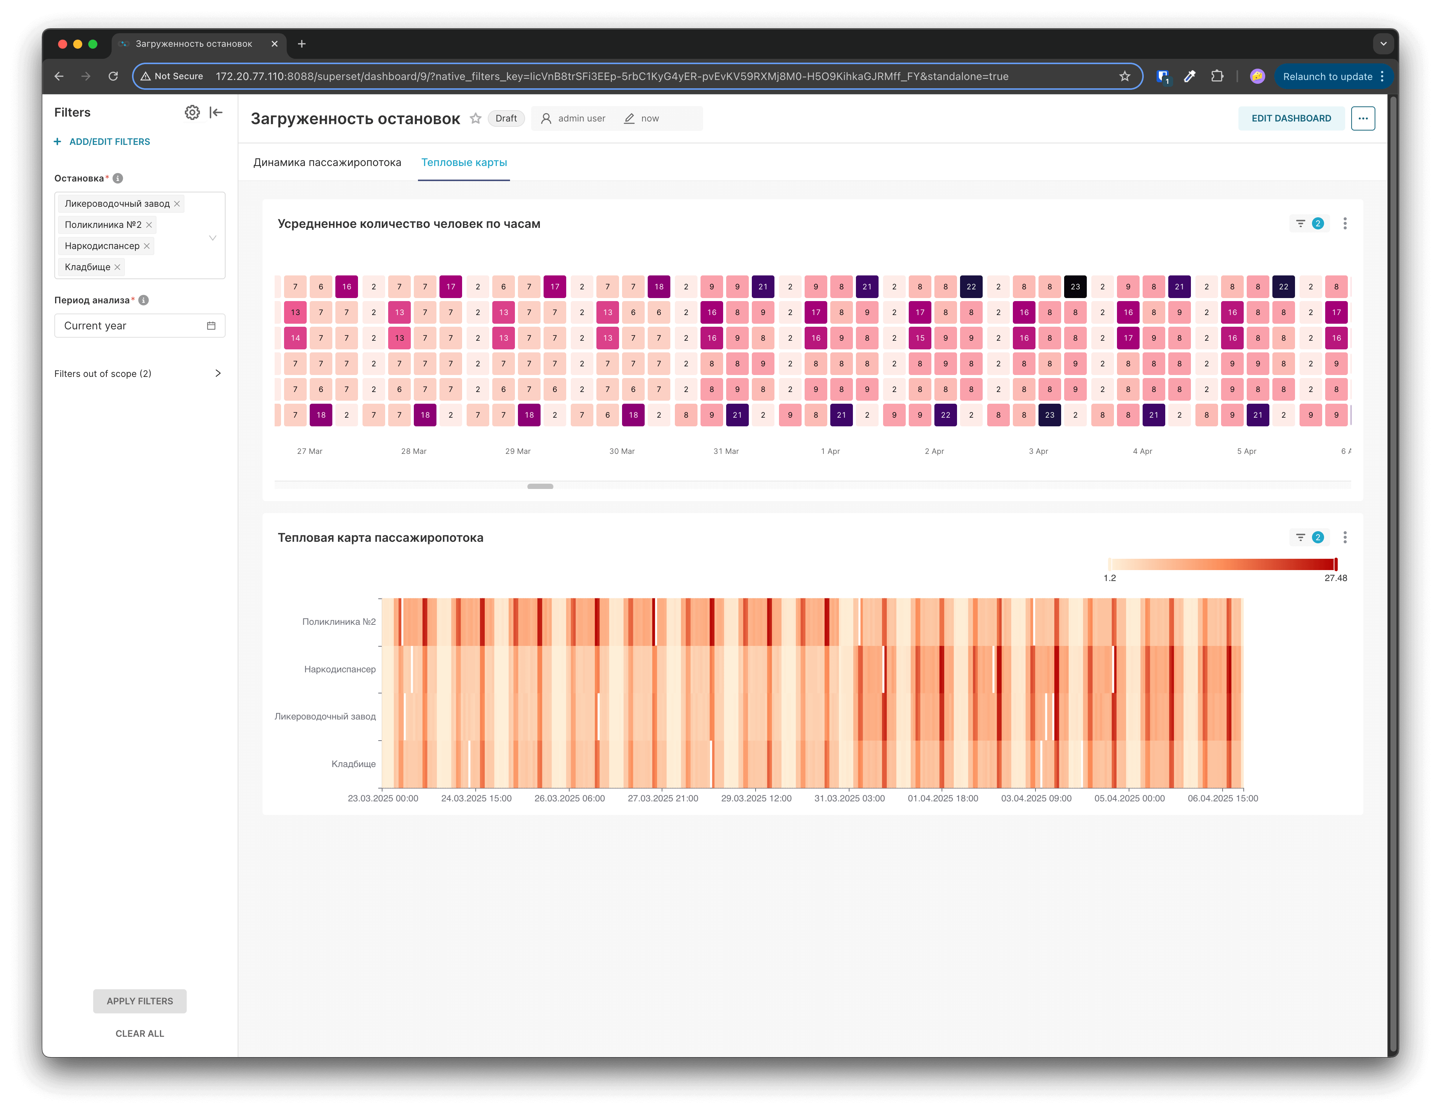Image resolution: width=1441 pixels, height=1113 pixels.
Task: Open the filter settings gear icon
Action: tap(192, 112)
